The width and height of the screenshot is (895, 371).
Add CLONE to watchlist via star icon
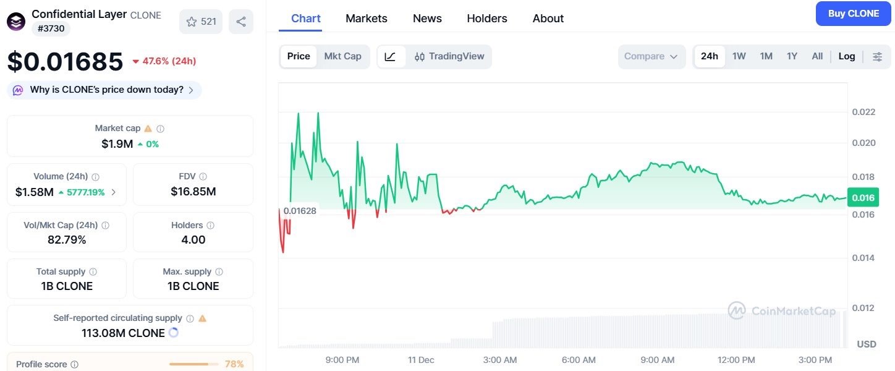[x=191, y=21]
